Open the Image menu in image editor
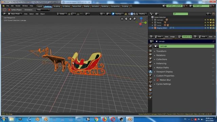This screenshot has width=217, height=122. [x=172, y=37]
